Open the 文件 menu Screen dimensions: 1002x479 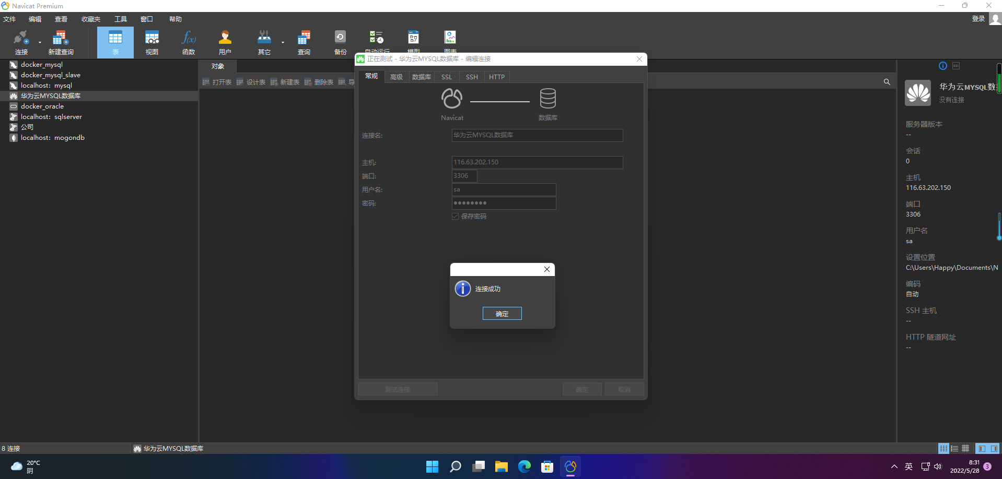click(x=9, y=19)
